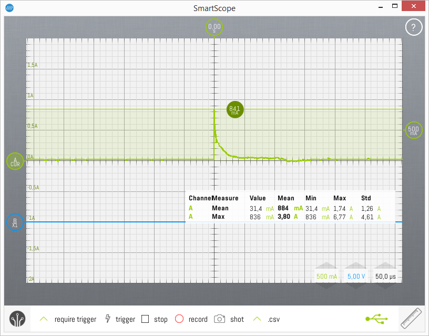Click the trigger lightning bolt icon
Viewport: 429px width, 336px height.
tap(108, 319)
